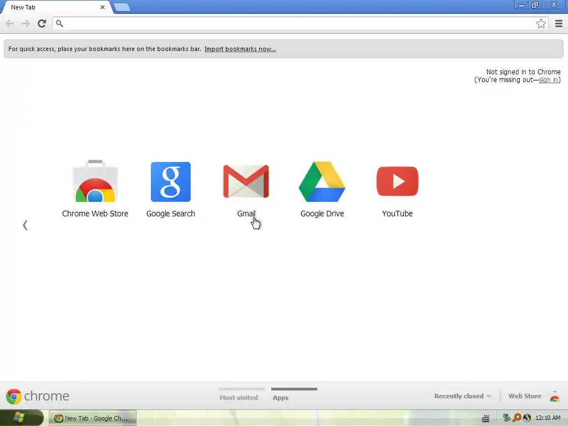Click the New Tab - Google Chrome taskbar button
Viewport: 568px width, 426px height.
click(93, 418)
